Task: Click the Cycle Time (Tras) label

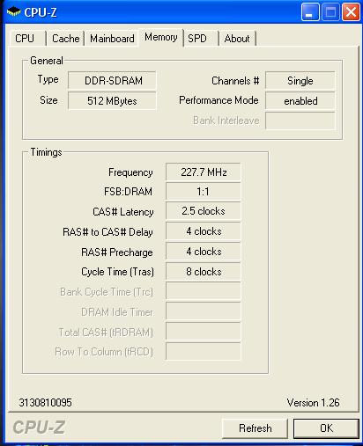Action: [x=117, y=272]
